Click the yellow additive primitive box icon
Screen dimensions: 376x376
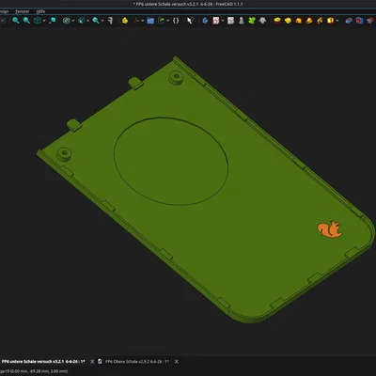tap(330, 21)
